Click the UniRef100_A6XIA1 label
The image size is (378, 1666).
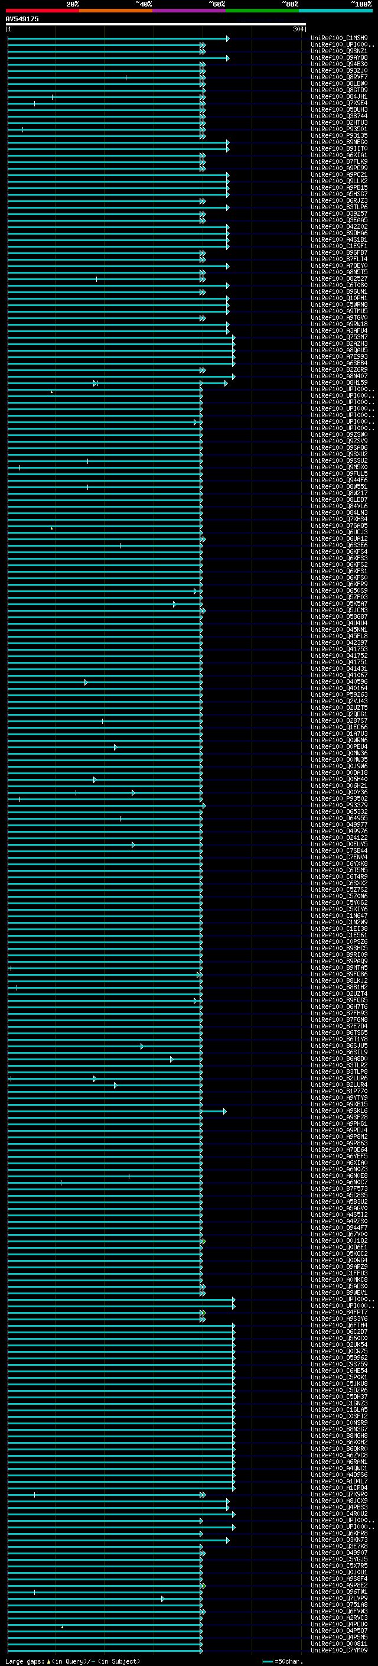pos(339,155)
